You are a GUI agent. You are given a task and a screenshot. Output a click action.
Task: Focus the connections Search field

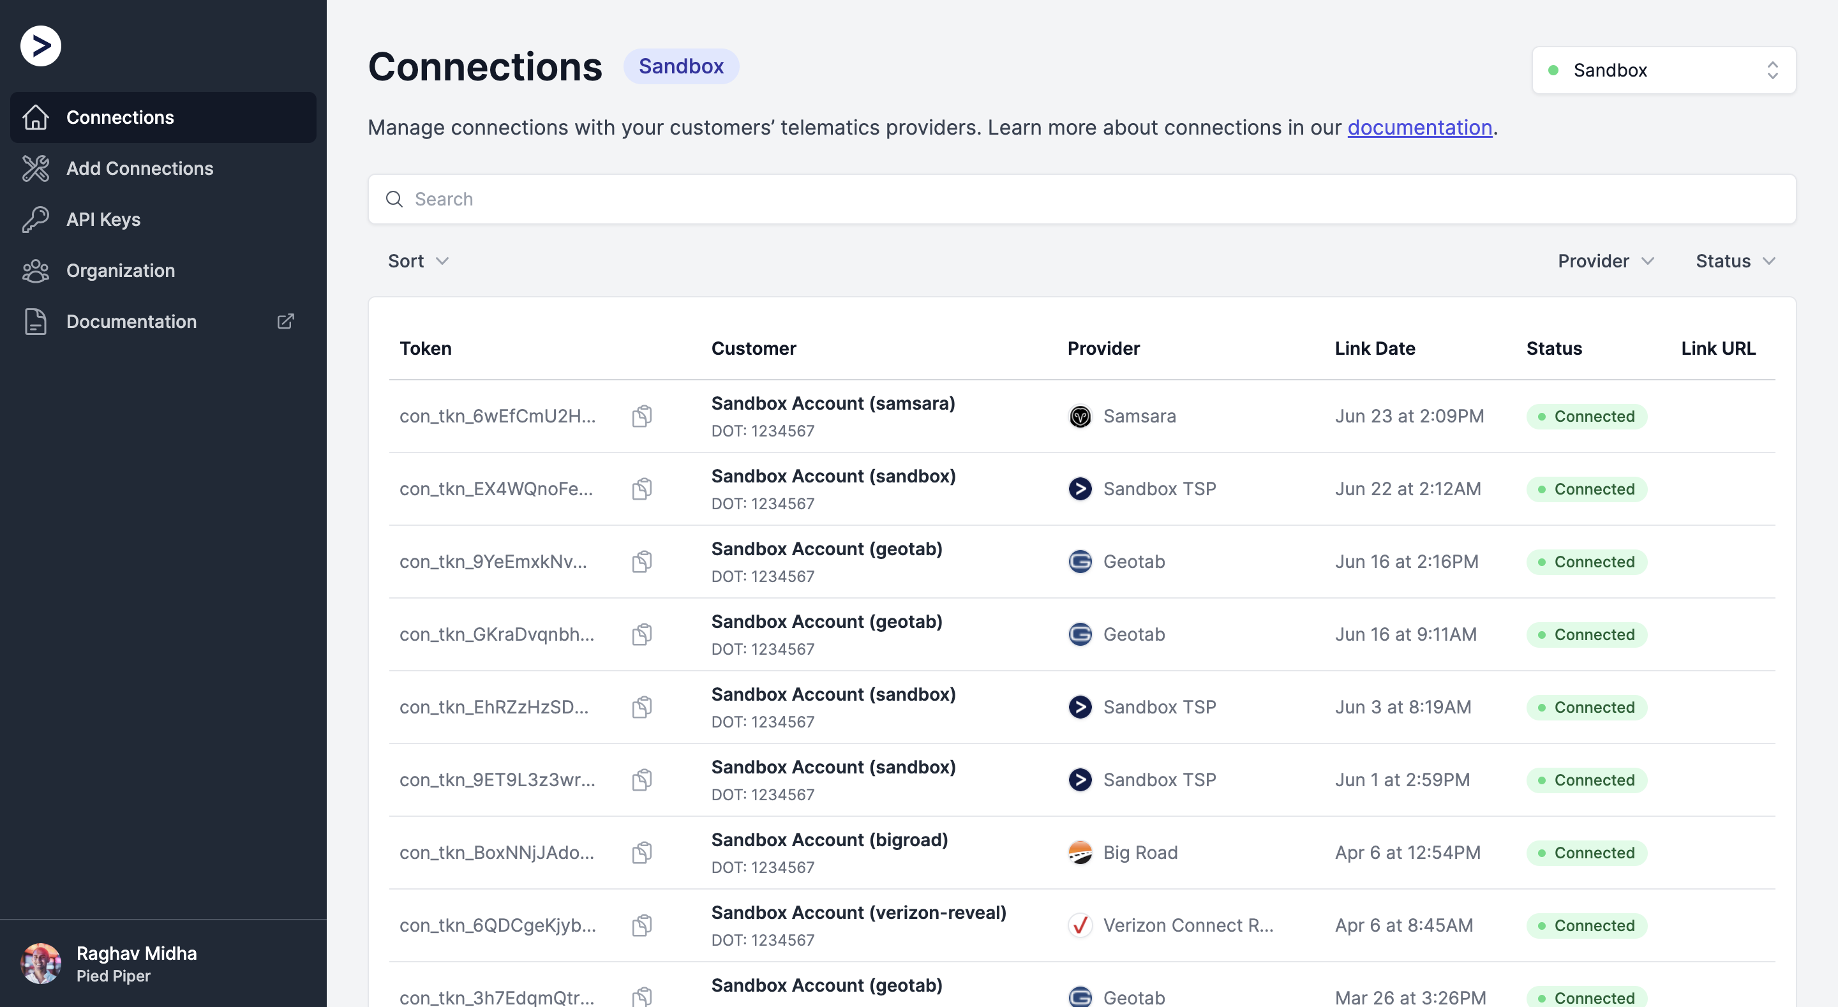1082,199
